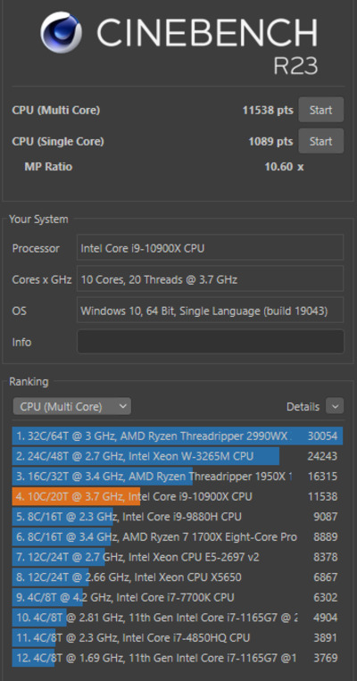Select the Threadripper 1950X ranking row

[178, 476]
